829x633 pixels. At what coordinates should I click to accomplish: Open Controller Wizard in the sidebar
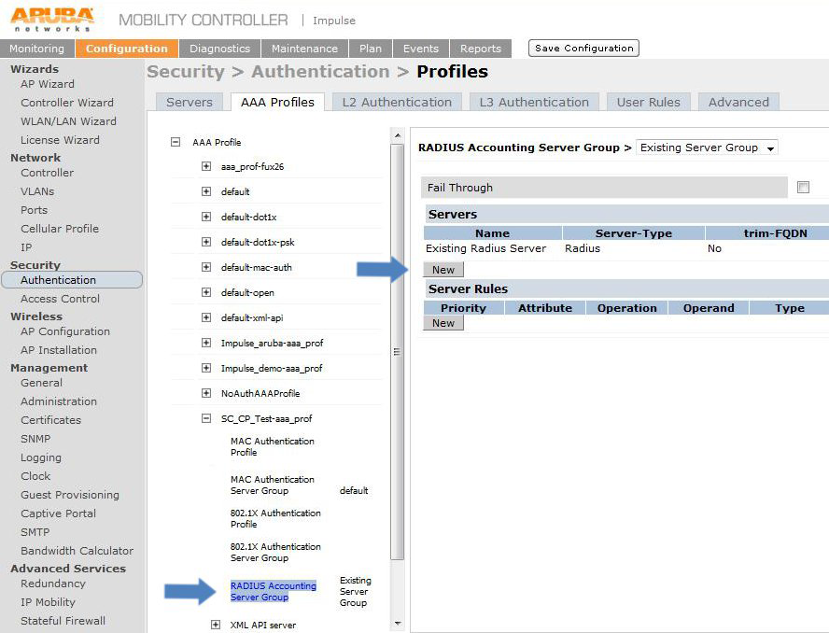point(67,103)
